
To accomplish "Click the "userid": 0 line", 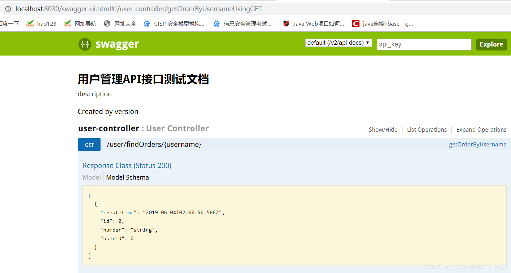I will pos(117,238).
